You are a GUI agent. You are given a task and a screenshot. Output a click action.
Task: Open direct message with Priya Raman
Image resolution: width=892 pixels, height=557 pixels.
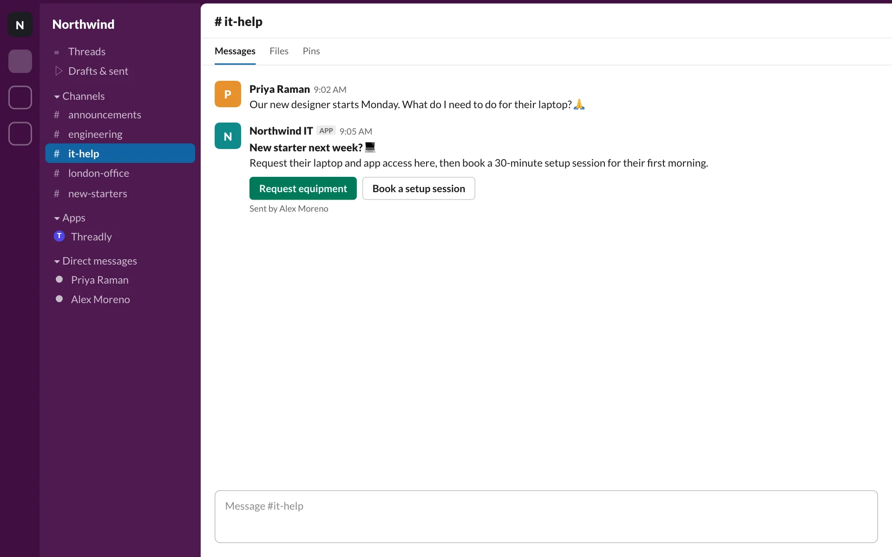pyautogui.click(x=99, y=280)
